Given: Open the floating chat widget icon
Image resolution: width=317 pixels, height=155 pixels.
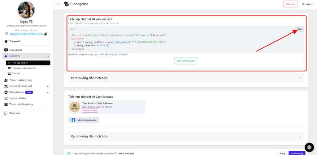Looking at the screenshot, I should click(309, 147).
